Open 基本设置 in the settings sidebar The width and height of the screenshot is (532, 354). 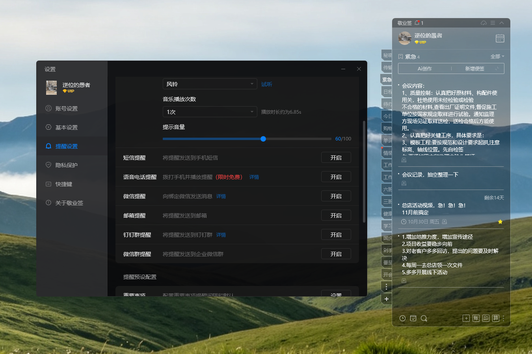coord(72,127)
